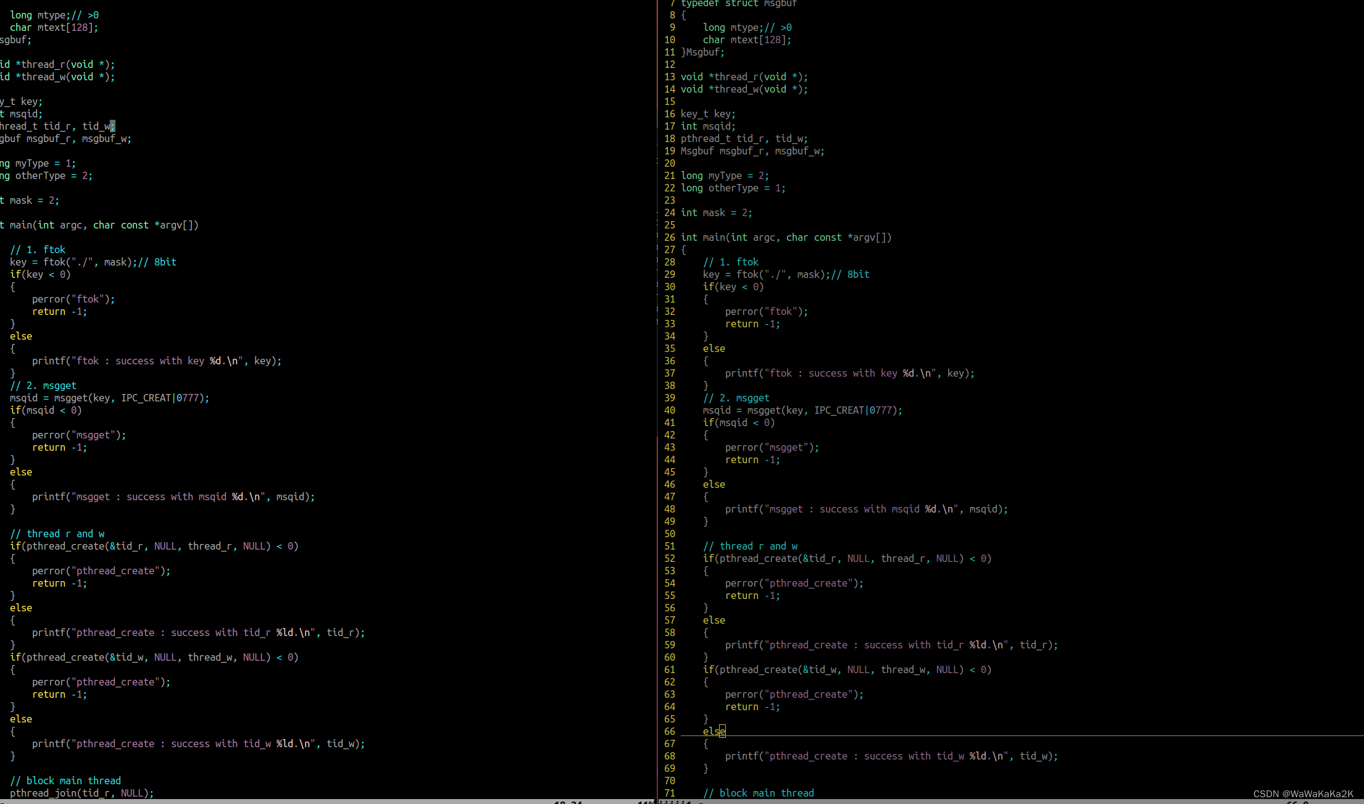Click tid_r success printf in left pane
1364x804 pixels.
(198, 633)
